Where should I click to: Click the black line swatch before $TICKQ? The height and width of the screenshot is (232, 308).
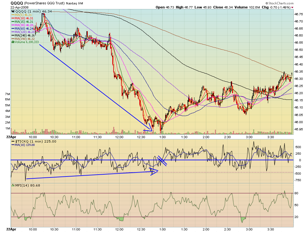click(13, 141)
